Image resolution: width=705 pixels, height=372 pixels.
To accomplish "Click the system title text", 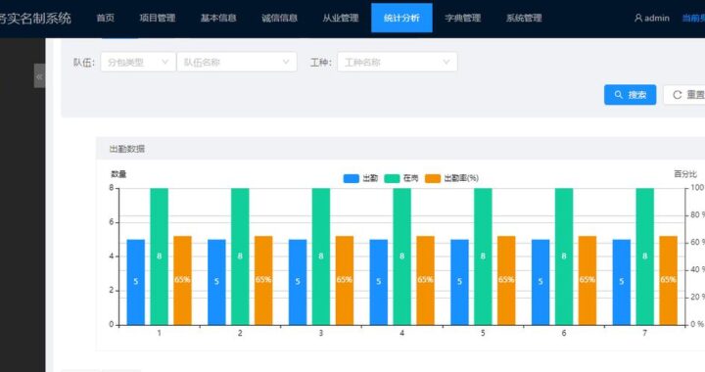I will click(x=35, y=18).
